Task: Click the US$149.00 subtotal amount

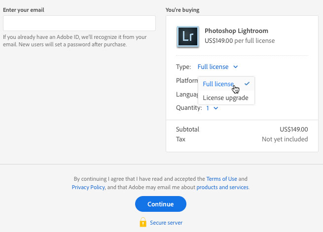Action: click(x=293, y=130)
